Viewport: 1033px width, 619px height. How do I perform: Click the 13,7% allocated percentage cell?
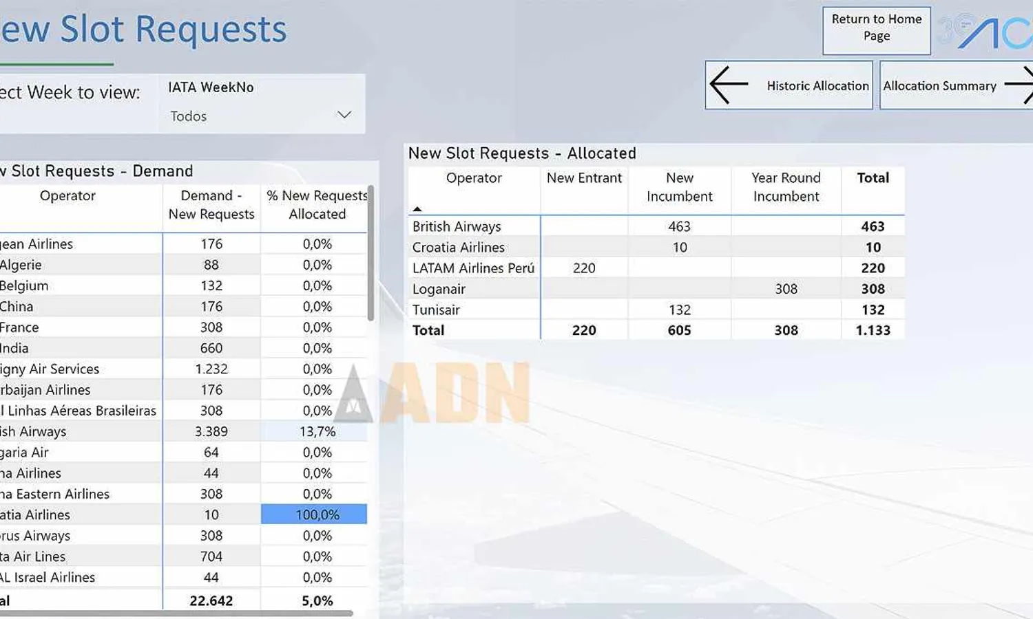coord(317,431)
